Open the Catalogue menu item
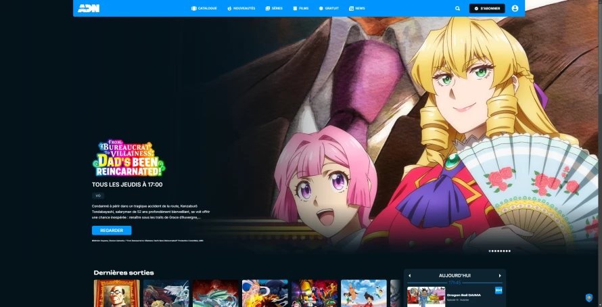 [204, 8]
